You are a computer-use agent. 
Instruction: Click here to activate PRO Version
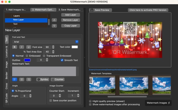(148, 10)
